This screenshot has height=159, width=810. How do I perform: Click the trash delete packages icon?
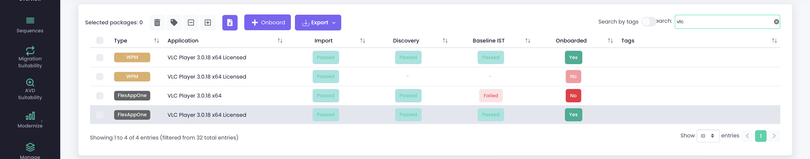(x=157, y=22)
